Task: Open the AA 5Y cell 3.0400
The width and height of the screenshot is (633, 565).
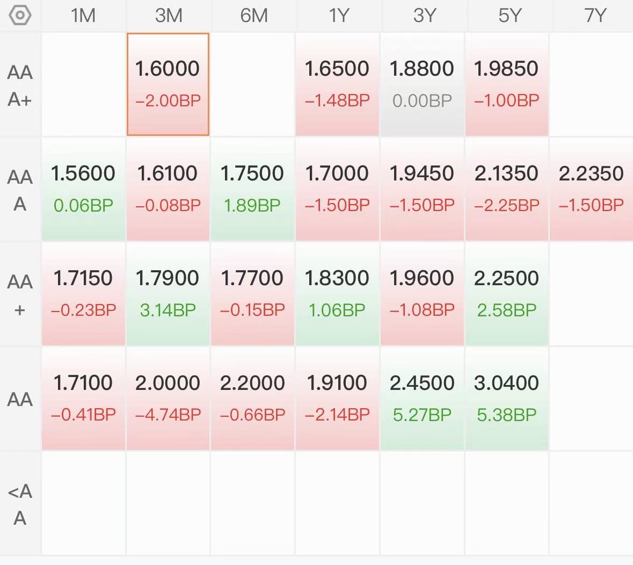Action: pyautogui.click(x=507, y=399)
